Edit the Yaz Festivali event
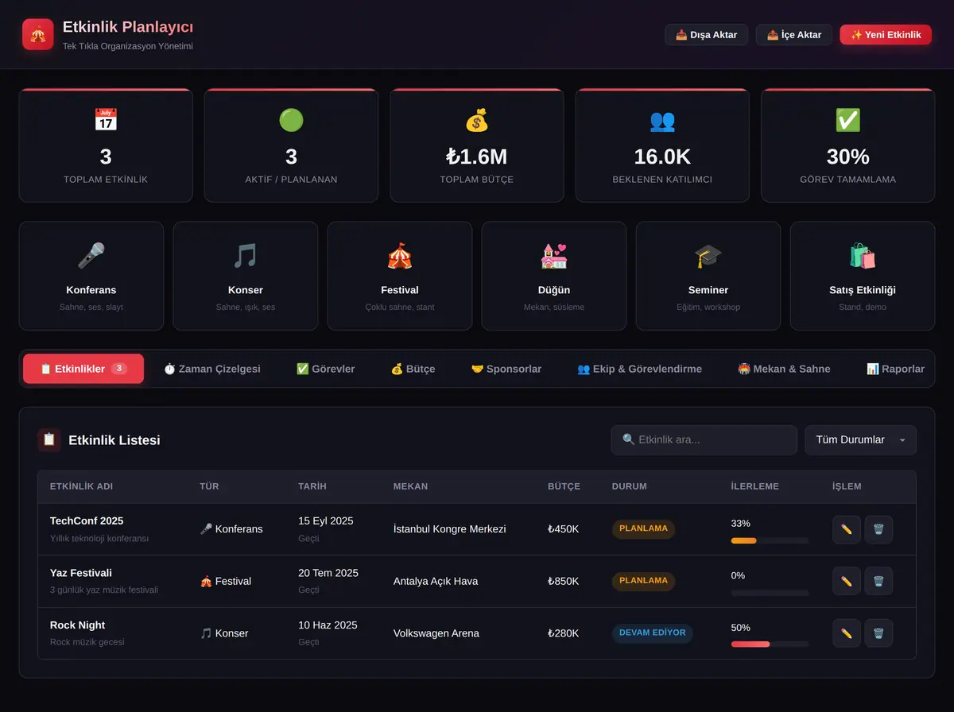Image resolution: width=954 pixels, height=712 pixels. click(x=847, y=581)
